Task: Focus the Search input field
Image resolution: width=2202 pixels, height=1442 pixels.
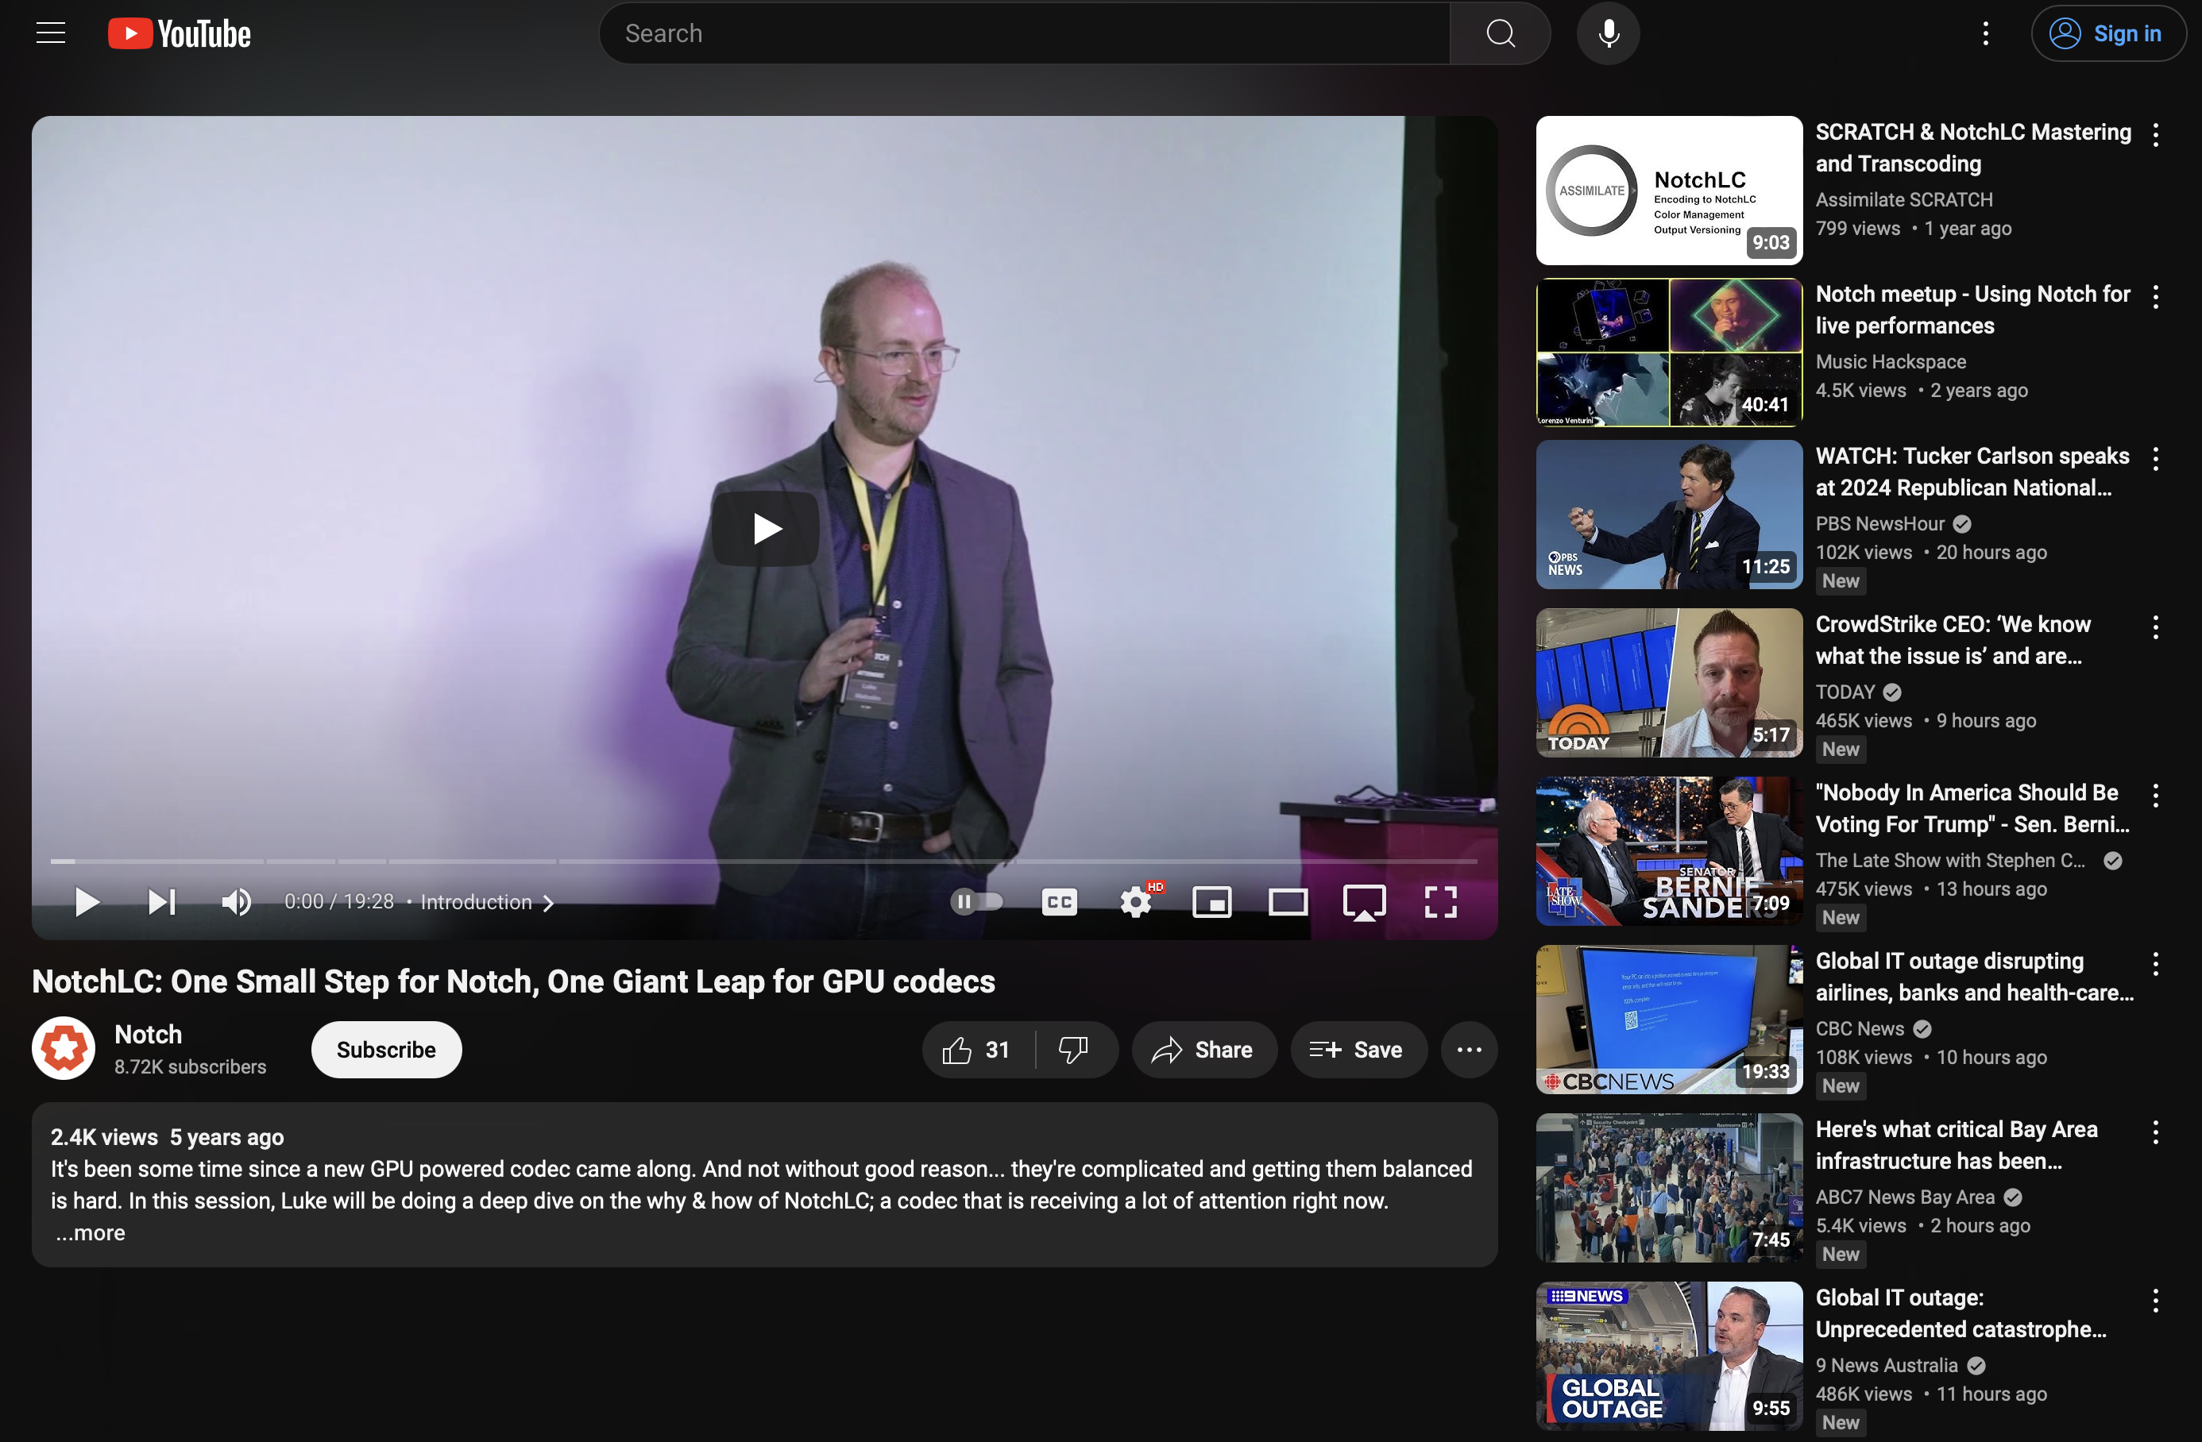Action: coord(1025,33)
